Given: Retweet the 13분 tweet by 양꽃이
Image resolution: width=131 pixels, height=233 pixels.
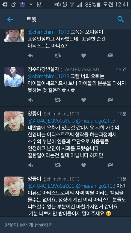Looking at the screenshot, I should pos(58,165).
